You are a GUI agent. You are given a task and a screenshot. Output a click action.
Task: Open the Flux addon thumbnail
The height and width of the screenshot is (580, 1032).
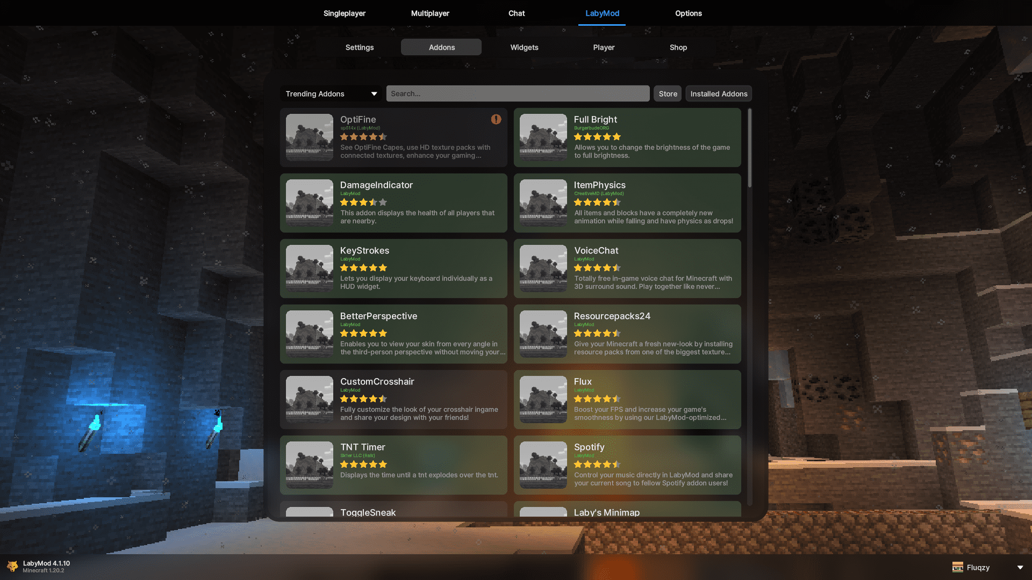(x=543, y=400)
